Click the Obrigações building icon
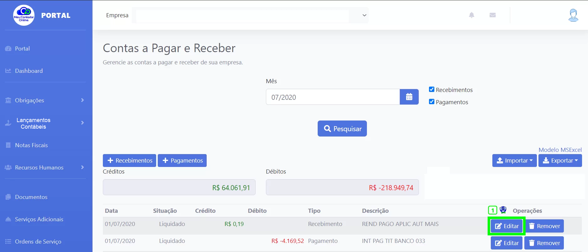Image resolution: width=588 pixels, height=252 pixels. click(x=8, y=100)
